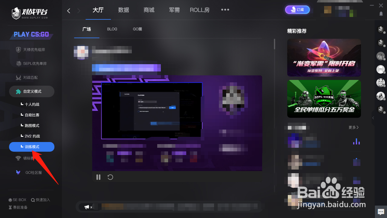Select 训练模式 training mode
Viewport: 387px width, 218px height.
tap(32, 147)
